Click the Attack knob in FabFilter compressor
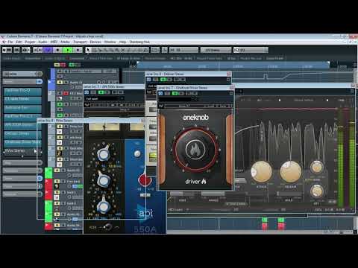The height and width of the screenshot is (268, 358). (261, 172)
